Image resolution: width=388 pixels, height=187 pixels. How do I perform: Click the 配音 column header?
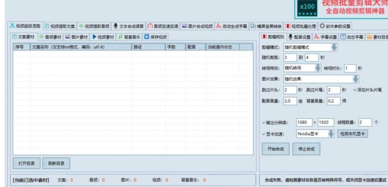tap(195, 47)
